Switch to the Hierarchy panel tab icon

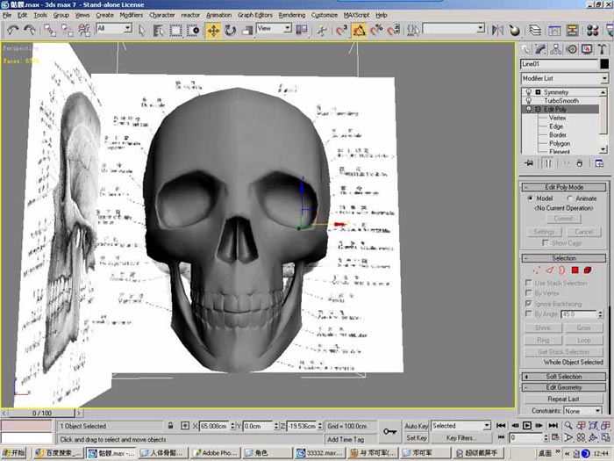coord(555,49)
